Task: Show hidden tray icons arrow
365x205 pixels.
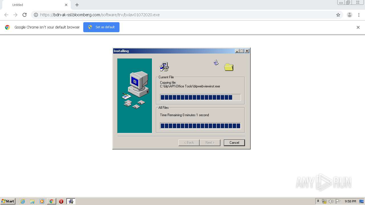Action: (318, 201)
